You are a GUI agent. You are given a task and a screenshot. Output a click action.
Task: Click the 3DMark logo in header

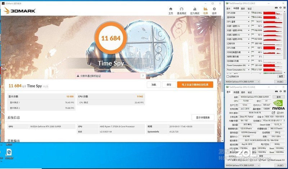tap(19, 10)
